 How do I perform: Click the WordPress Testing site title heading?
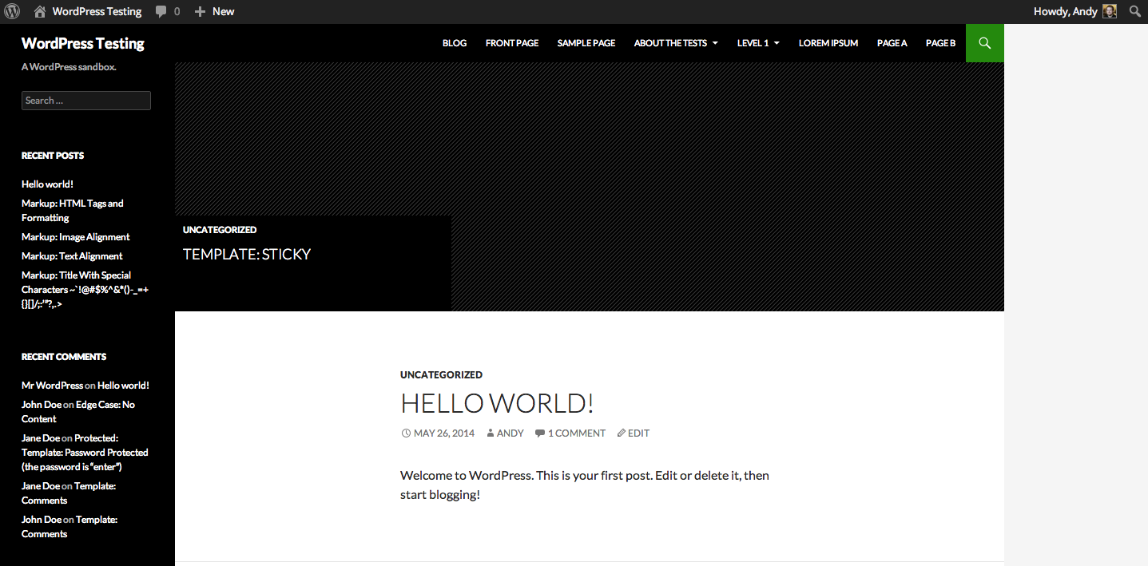(82, 43)
